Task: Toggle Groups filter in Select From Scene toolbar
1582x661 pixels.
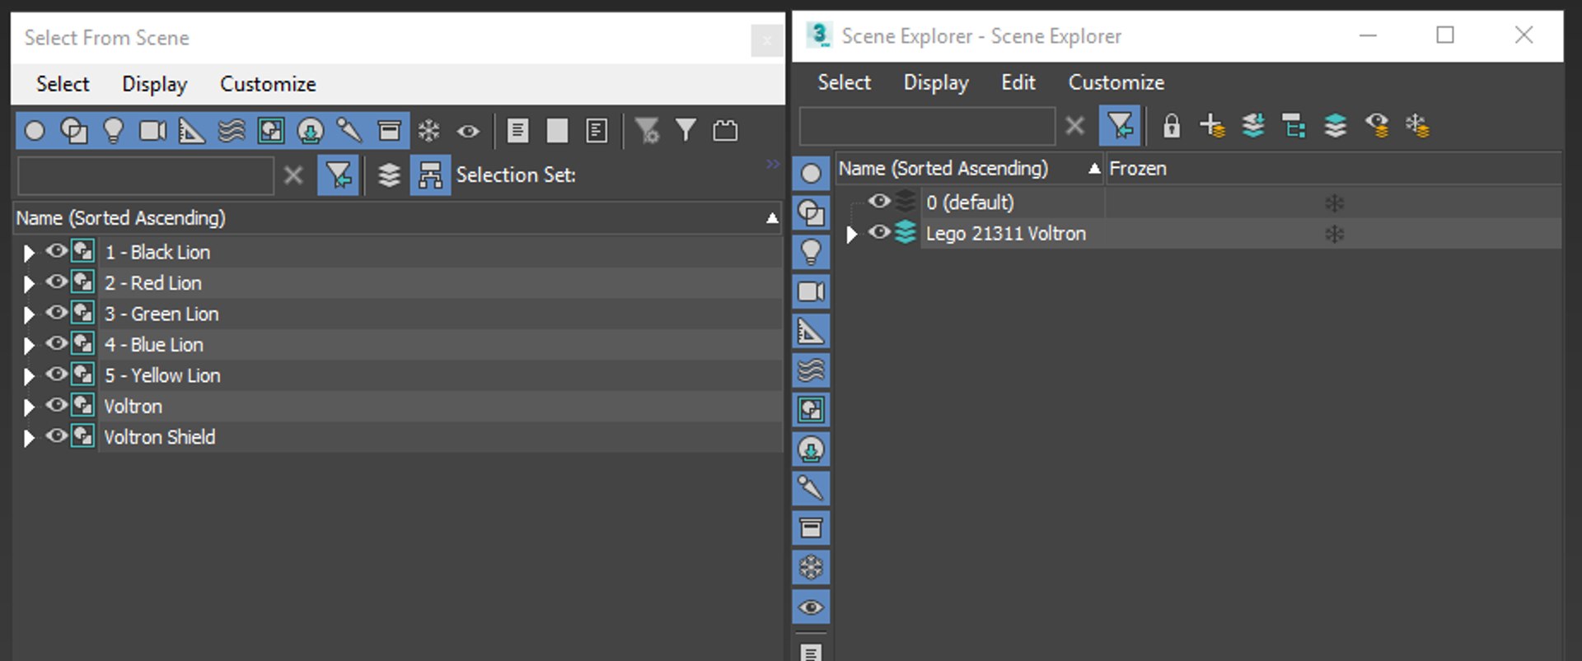Action: click(271, 130)
